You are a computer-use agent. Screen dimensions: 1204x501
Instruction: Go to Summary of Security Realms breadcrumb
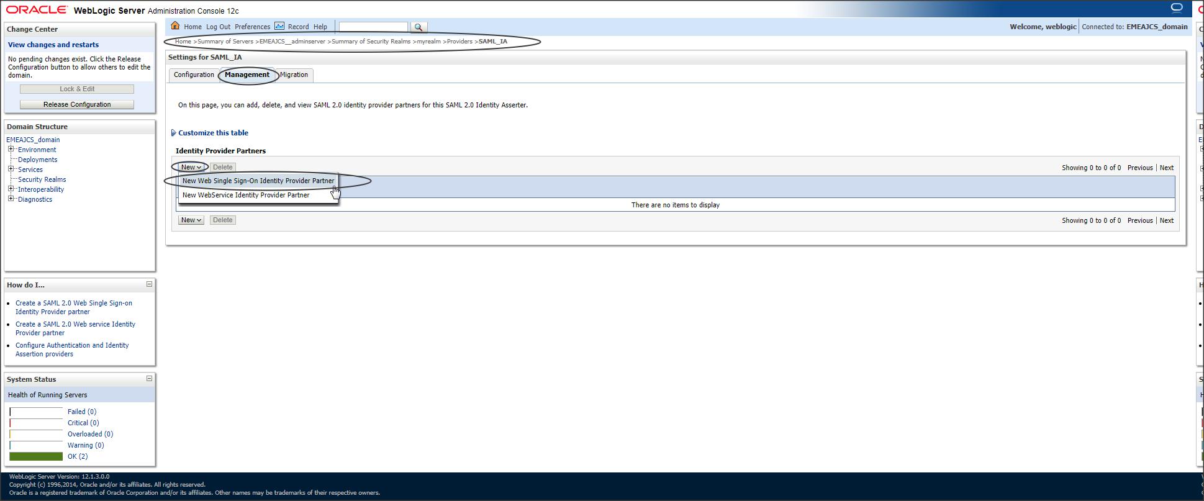(x=371, y=42)
